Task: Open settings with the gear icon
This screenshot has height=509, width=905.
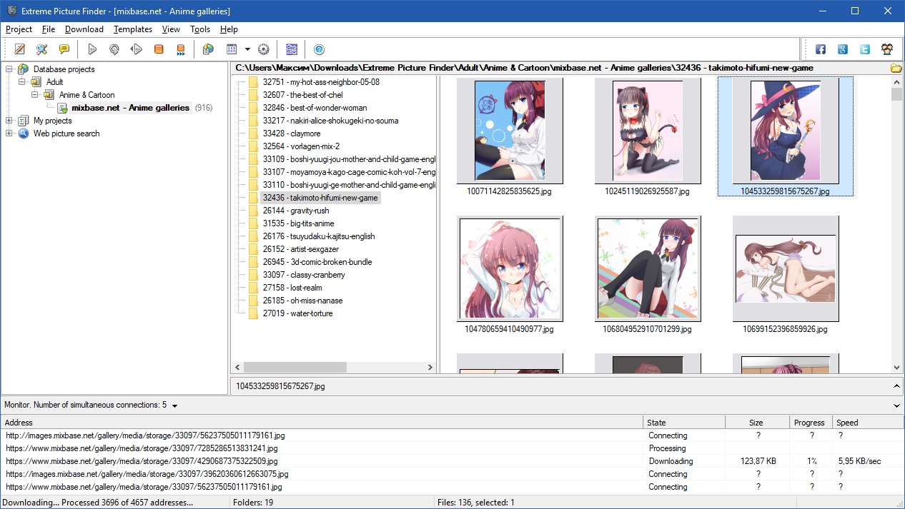Action: coord(264,49)
